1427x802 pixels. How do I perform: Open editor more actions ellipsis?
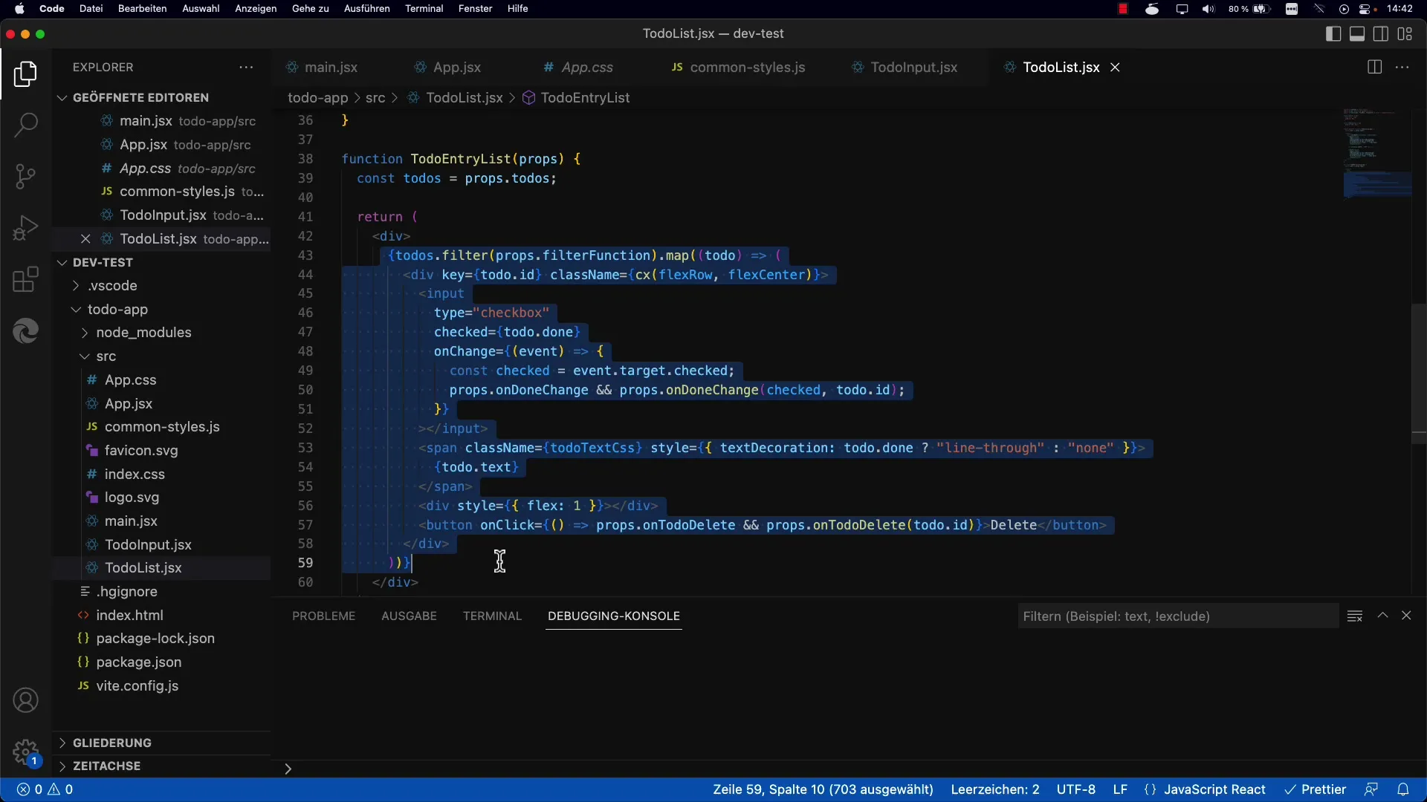[1402, 67]
